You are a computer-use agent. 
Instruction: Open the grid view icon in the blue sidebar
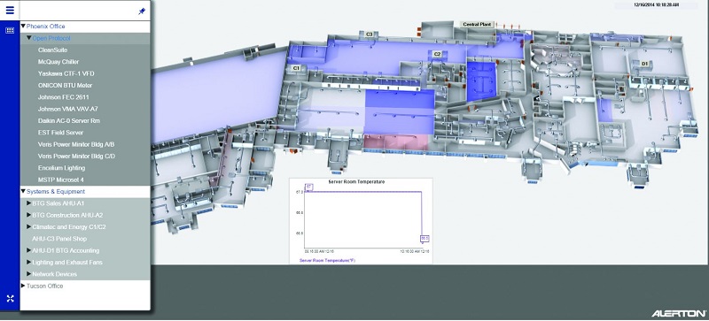(x=10, y=31)
